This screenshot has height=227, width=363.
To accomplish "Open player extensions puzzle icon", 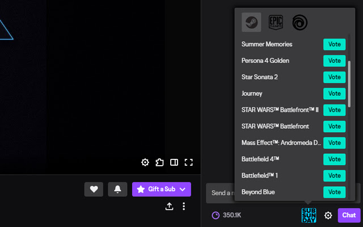I will [159, 162].
